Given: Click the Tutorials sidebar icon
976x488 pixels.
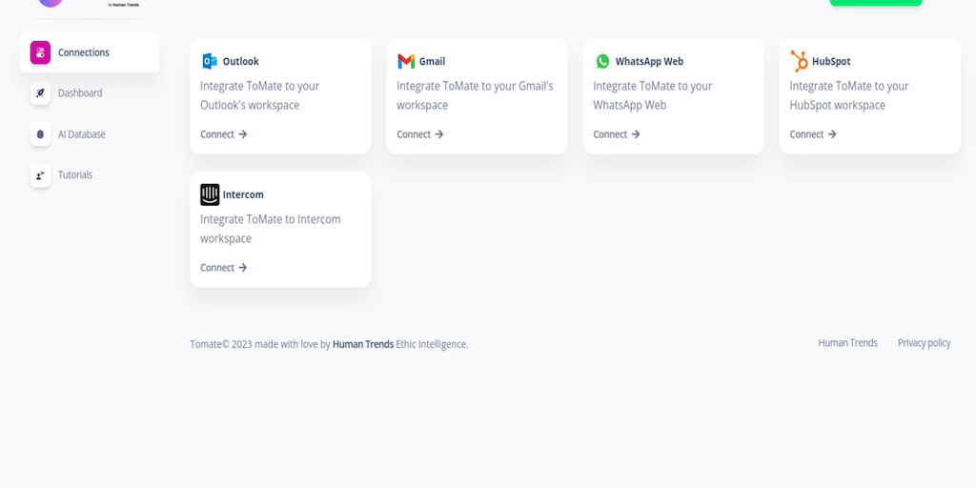Looking at the screenshot, I should (x=40, y=175).
